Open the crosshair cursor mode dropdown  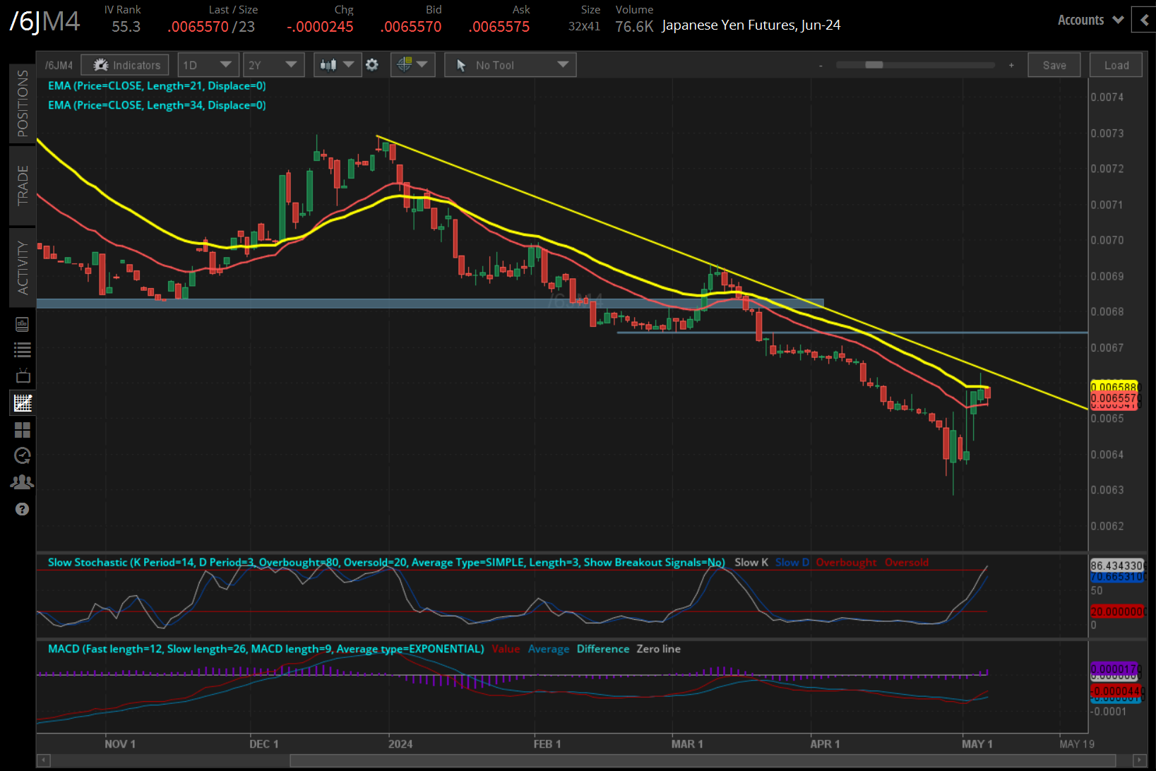[x=412, y=65]
